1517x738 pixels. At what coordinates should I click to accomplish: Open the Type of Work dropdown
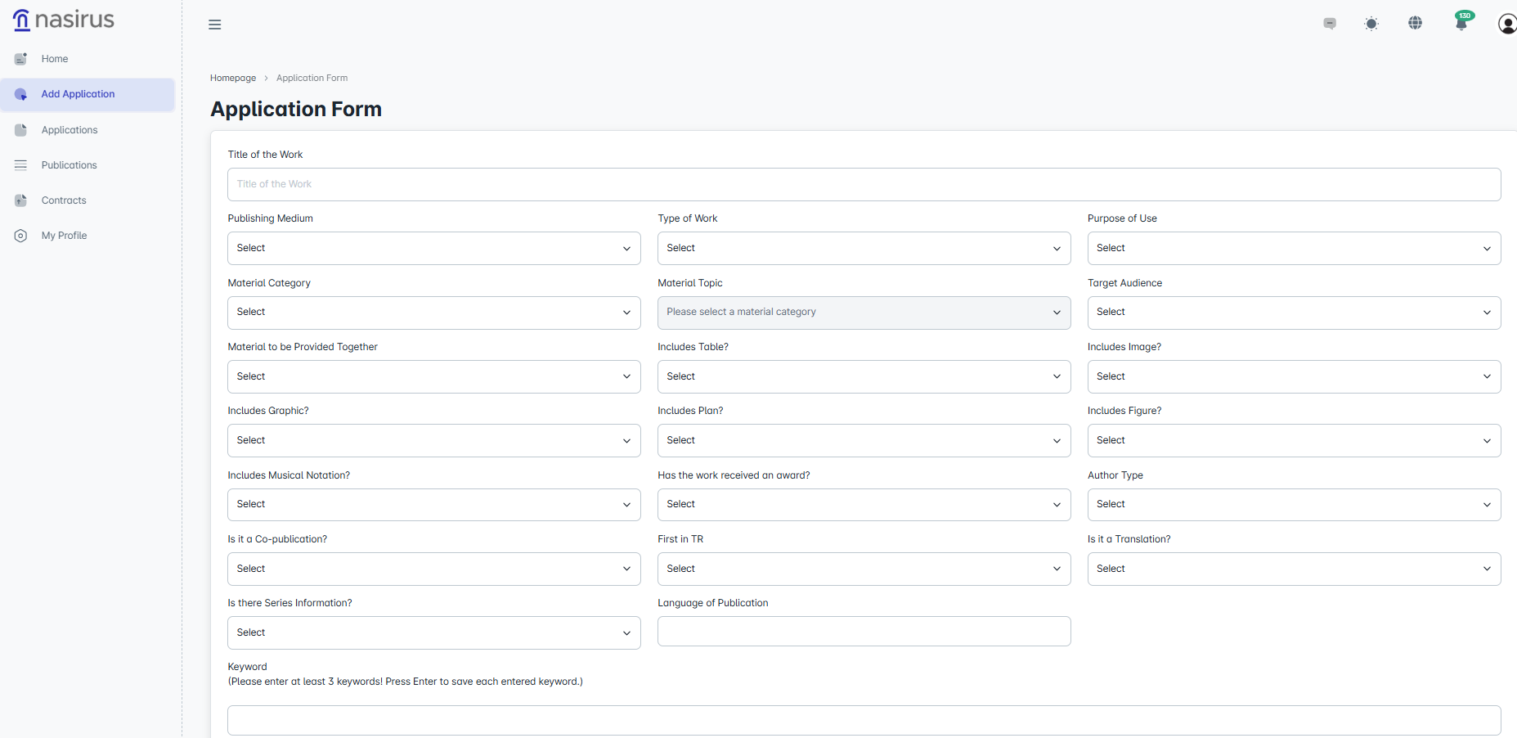864,248
